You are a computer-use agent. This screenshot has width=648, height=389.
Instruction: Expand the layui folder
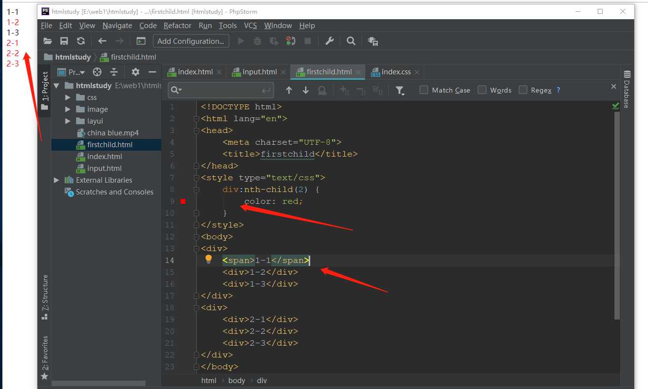pos(68,121)
